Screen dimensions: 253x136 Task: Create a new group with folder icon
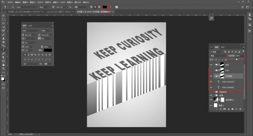pos(232,109)
